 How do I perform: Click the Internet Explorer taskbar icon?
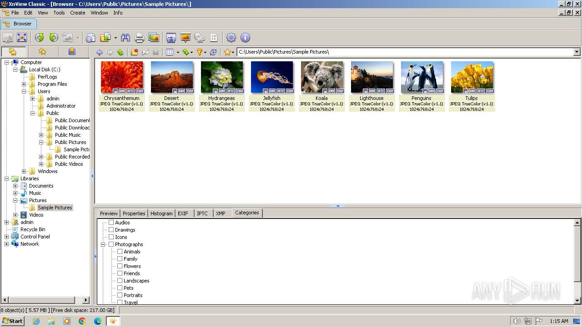pos(36,321)
